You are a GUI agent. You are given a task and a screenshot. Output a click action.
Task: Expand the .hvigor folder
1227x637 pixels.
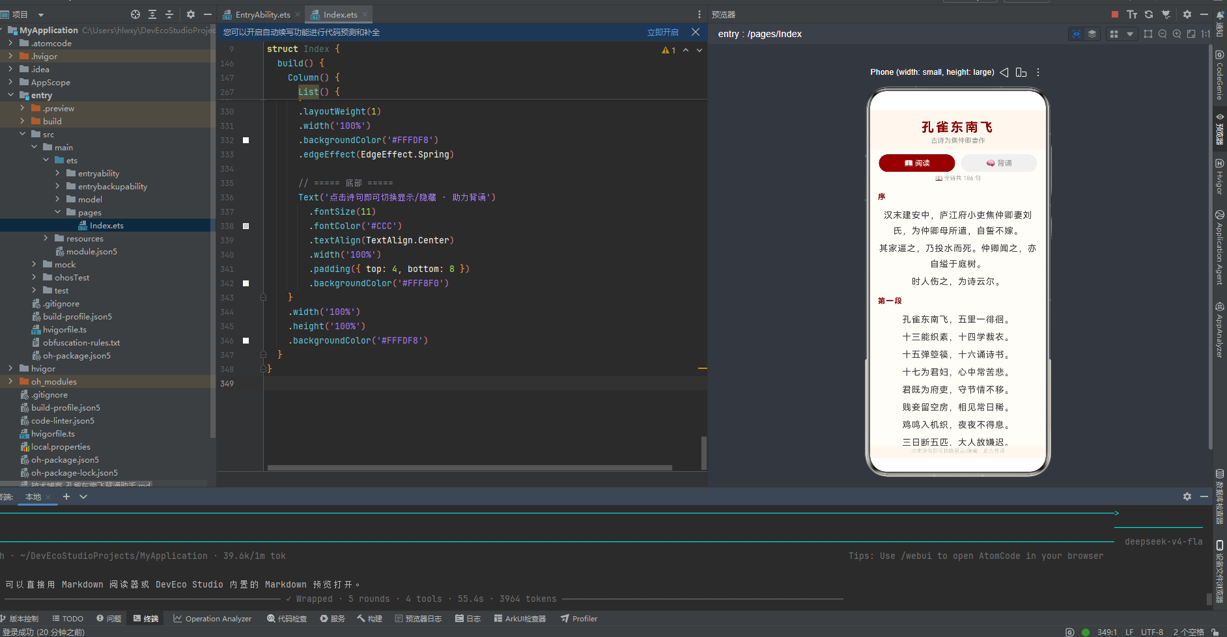[10, 56]
